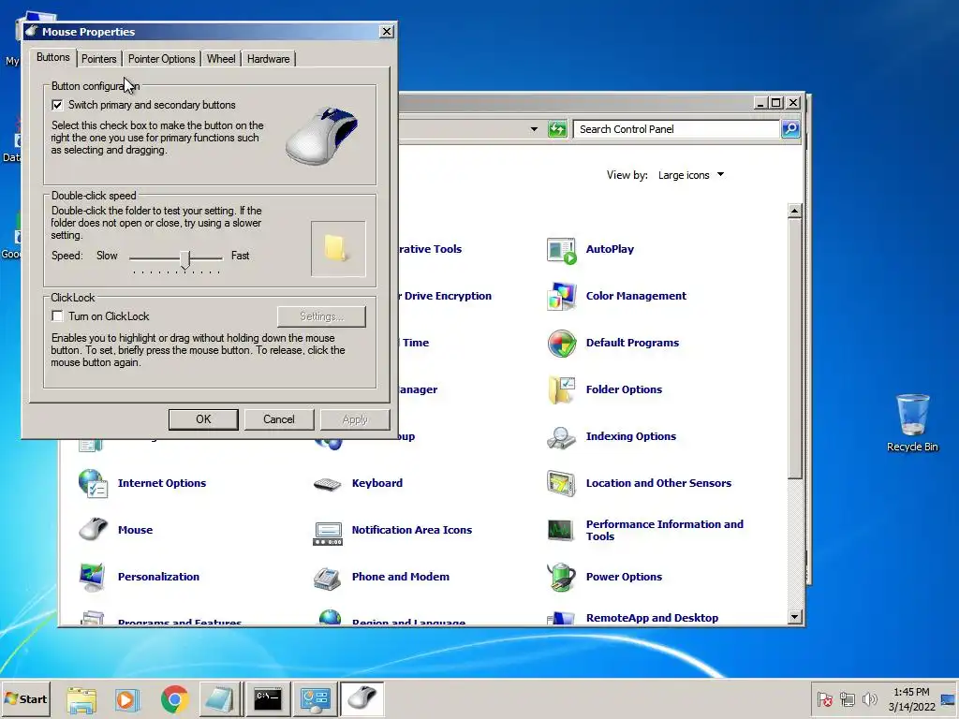Open Location and Other Sensors icon
The width and height of the screenshot is (959, 719).
click(562, 483)
